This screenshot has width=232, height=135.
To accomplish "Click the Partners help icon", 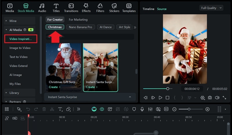I will point(25,101).
